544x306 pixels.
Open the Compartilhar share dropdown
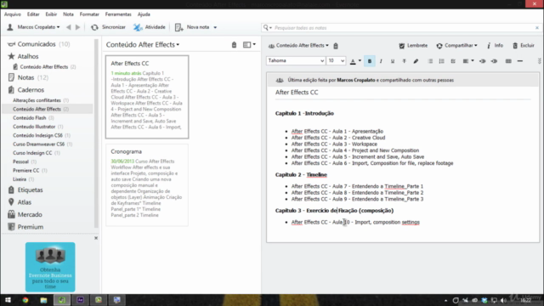point(456,45)
